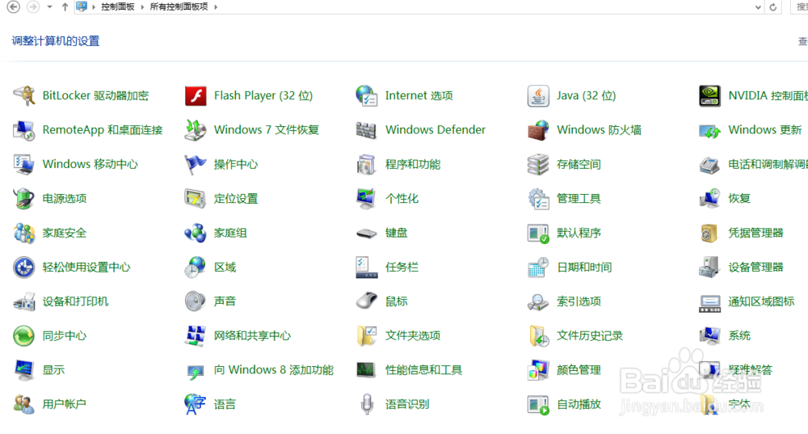Click the 家庭组 spheres icon
Image resolution: width=808 pixels, height=434 pixels.
click(196, 233)
